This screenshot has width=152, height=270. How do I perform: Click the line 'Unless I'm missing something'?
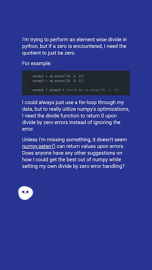[x=74, y=139]
